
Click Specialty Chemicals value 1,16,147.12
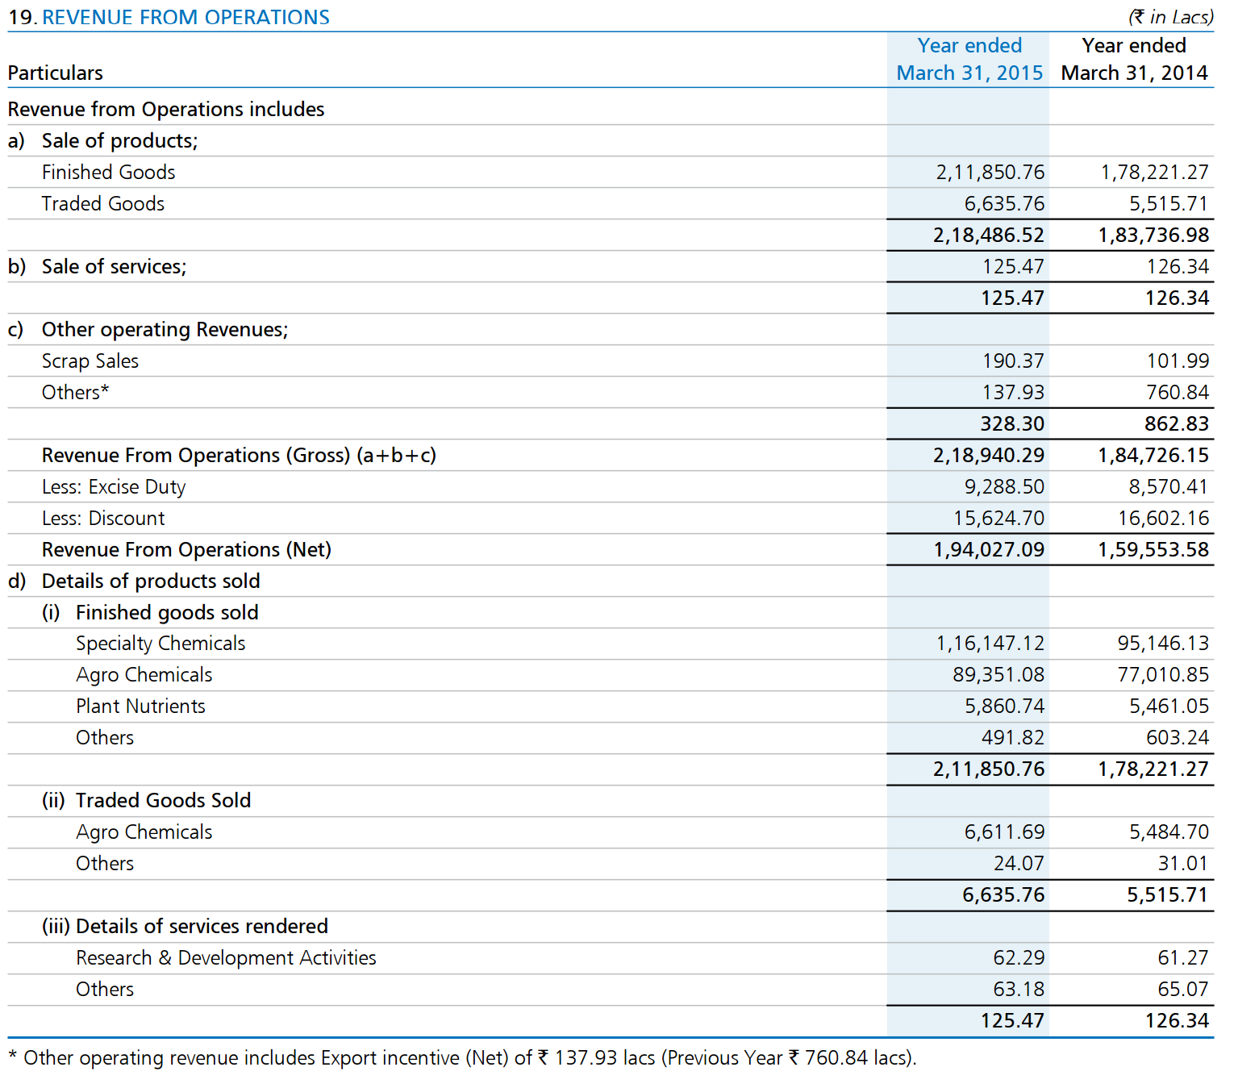[990, 643]
